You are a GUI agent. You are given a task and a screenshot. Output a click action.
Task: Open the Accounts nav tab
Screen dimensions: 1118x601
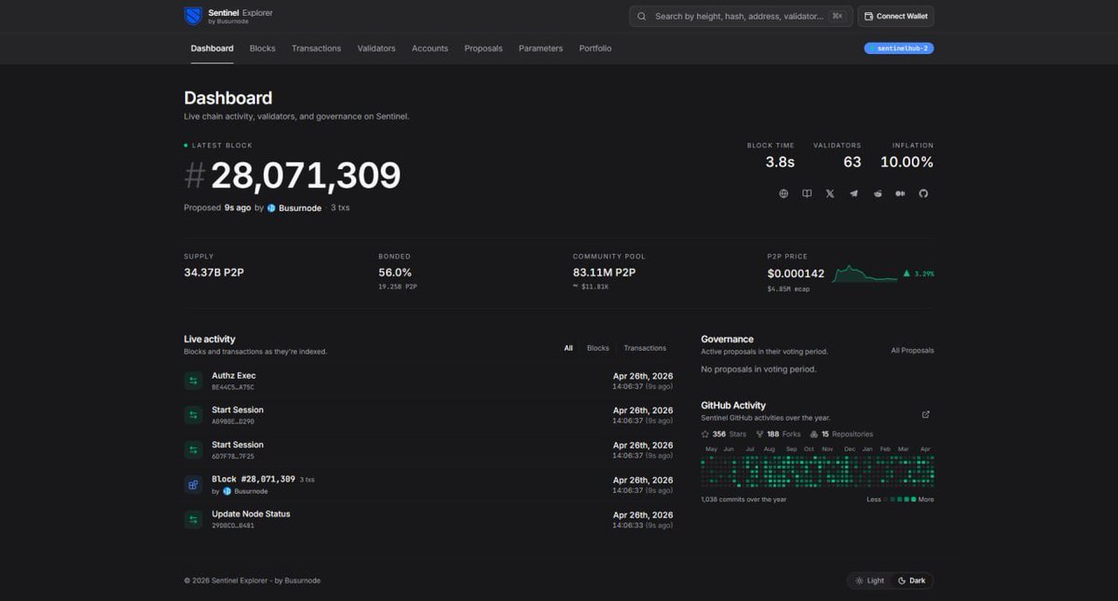pos(430,48)
